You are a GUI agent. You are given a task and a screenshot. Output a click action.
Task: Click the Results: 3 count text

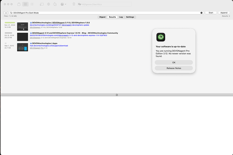click(226, 16)
